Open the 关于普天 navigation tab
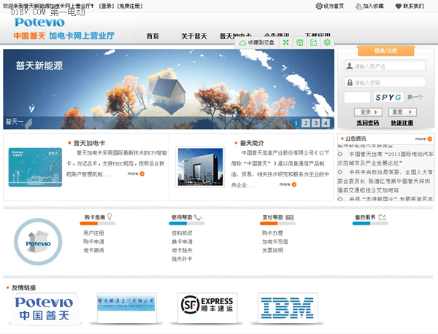This screenshot has width=438, height=334. [194, 36]
